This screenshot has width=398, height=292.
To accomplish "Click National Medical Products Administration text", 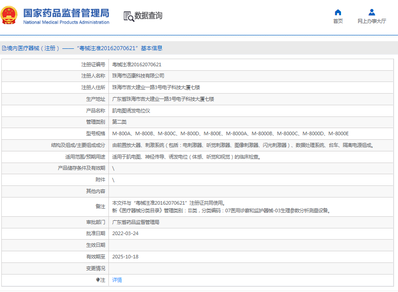I will [66, 22].
